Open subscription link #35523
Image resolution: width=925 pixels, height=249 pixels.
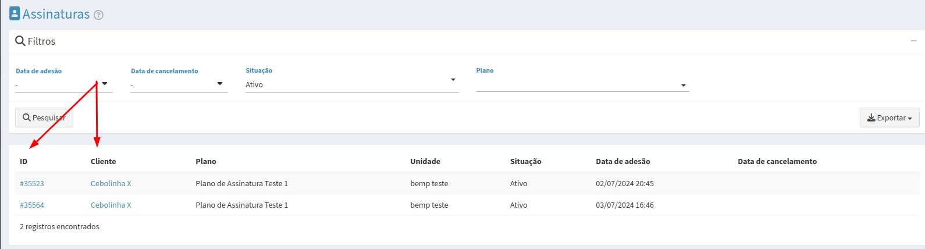click(32, 183)
